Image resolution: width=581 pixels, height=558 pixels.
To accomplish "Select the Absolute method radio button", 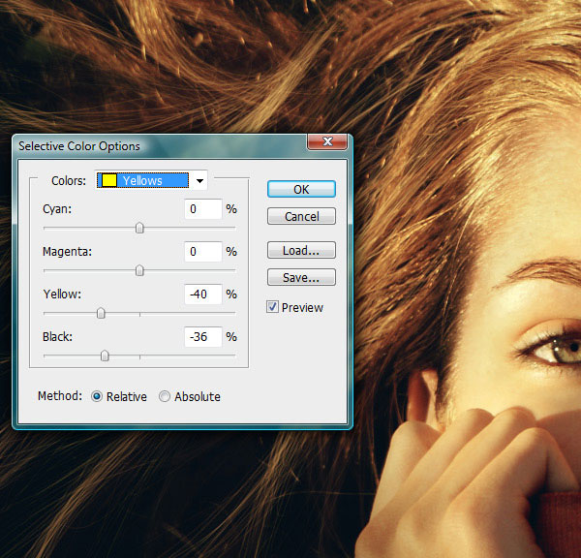I will coord(165,397).
